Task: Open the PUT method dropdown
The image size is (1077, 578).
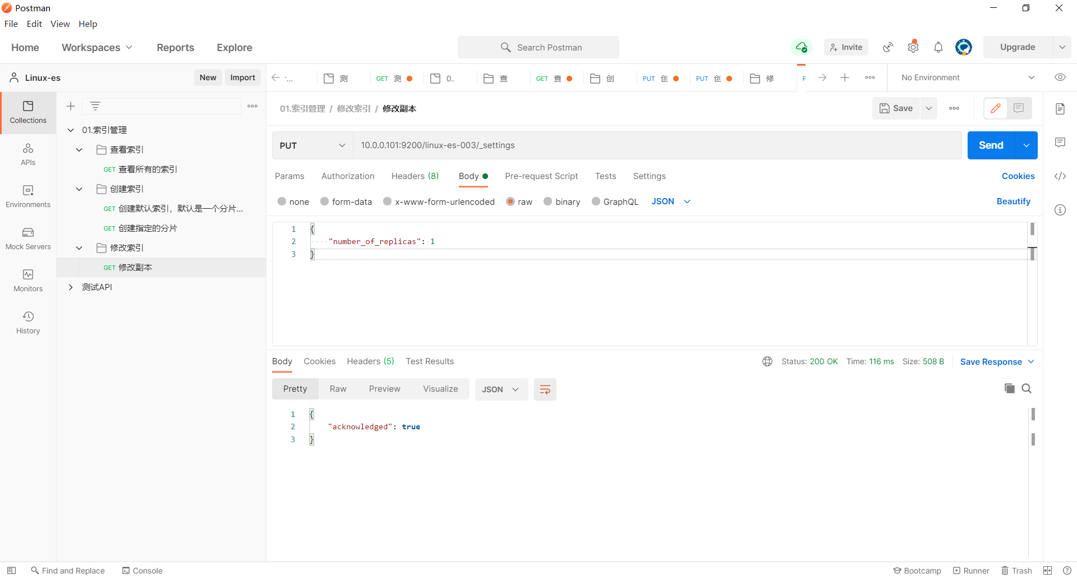Action: pyautogui.click(x=312, y=145)
